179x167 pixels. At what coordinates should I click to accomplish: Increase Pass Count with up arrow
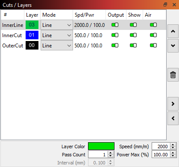click(x=110, y=153)
